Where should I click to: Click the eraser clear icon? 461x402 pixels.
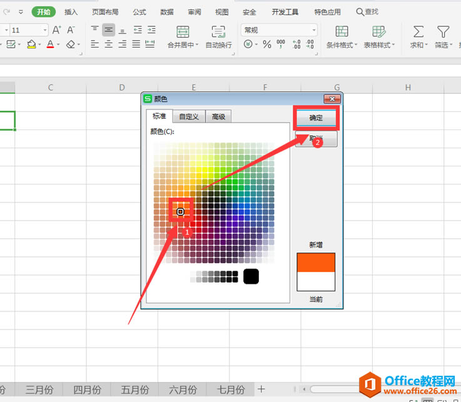71,44
